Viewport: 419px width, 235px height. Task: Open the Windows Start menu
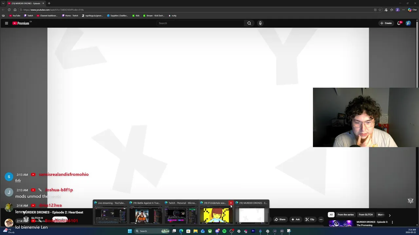(x=130, y=231)
